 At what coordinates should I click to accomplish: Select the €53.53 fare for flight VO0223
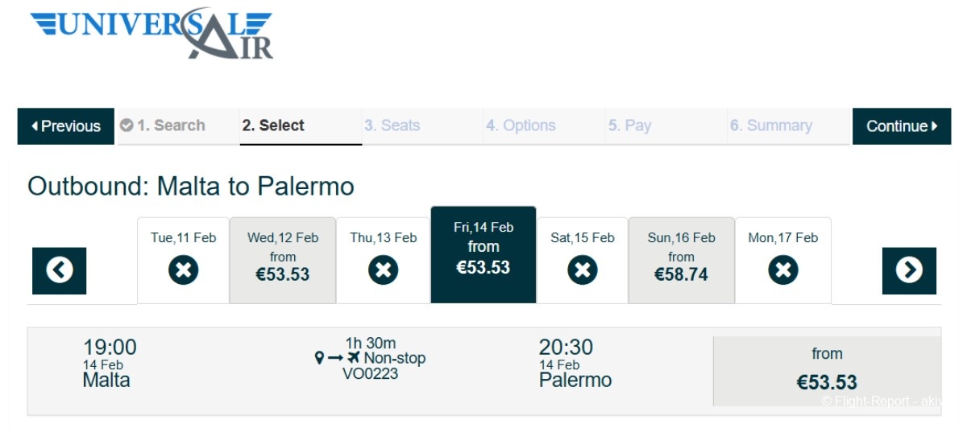[826, 371]
